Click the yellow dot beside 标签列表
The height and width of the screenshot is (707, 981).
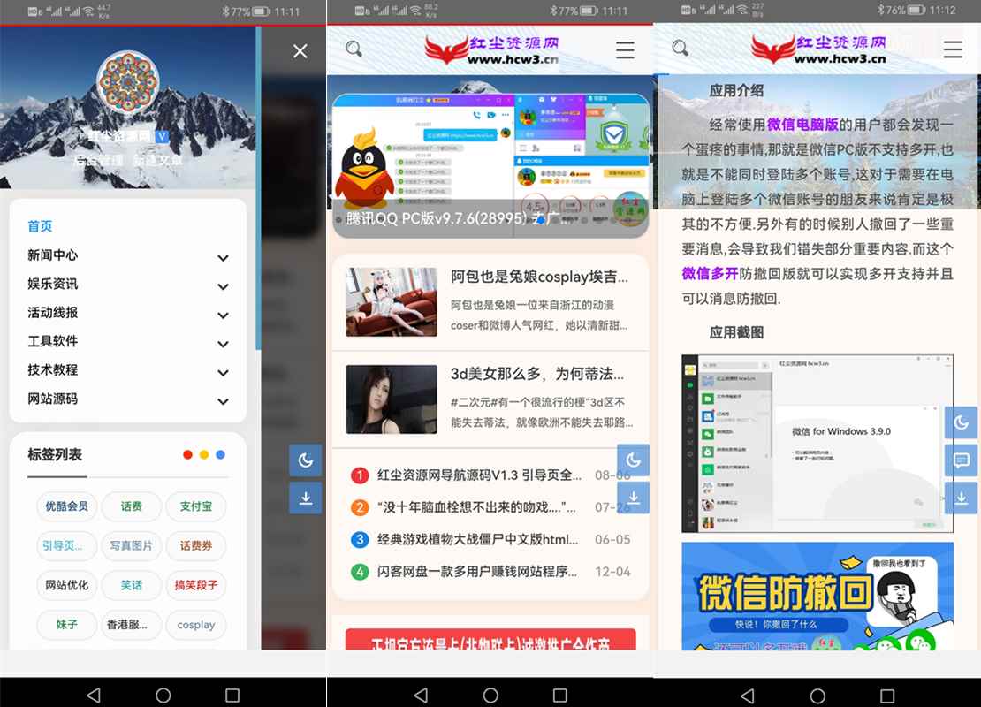pyautogui.click(x=204, y=455)
